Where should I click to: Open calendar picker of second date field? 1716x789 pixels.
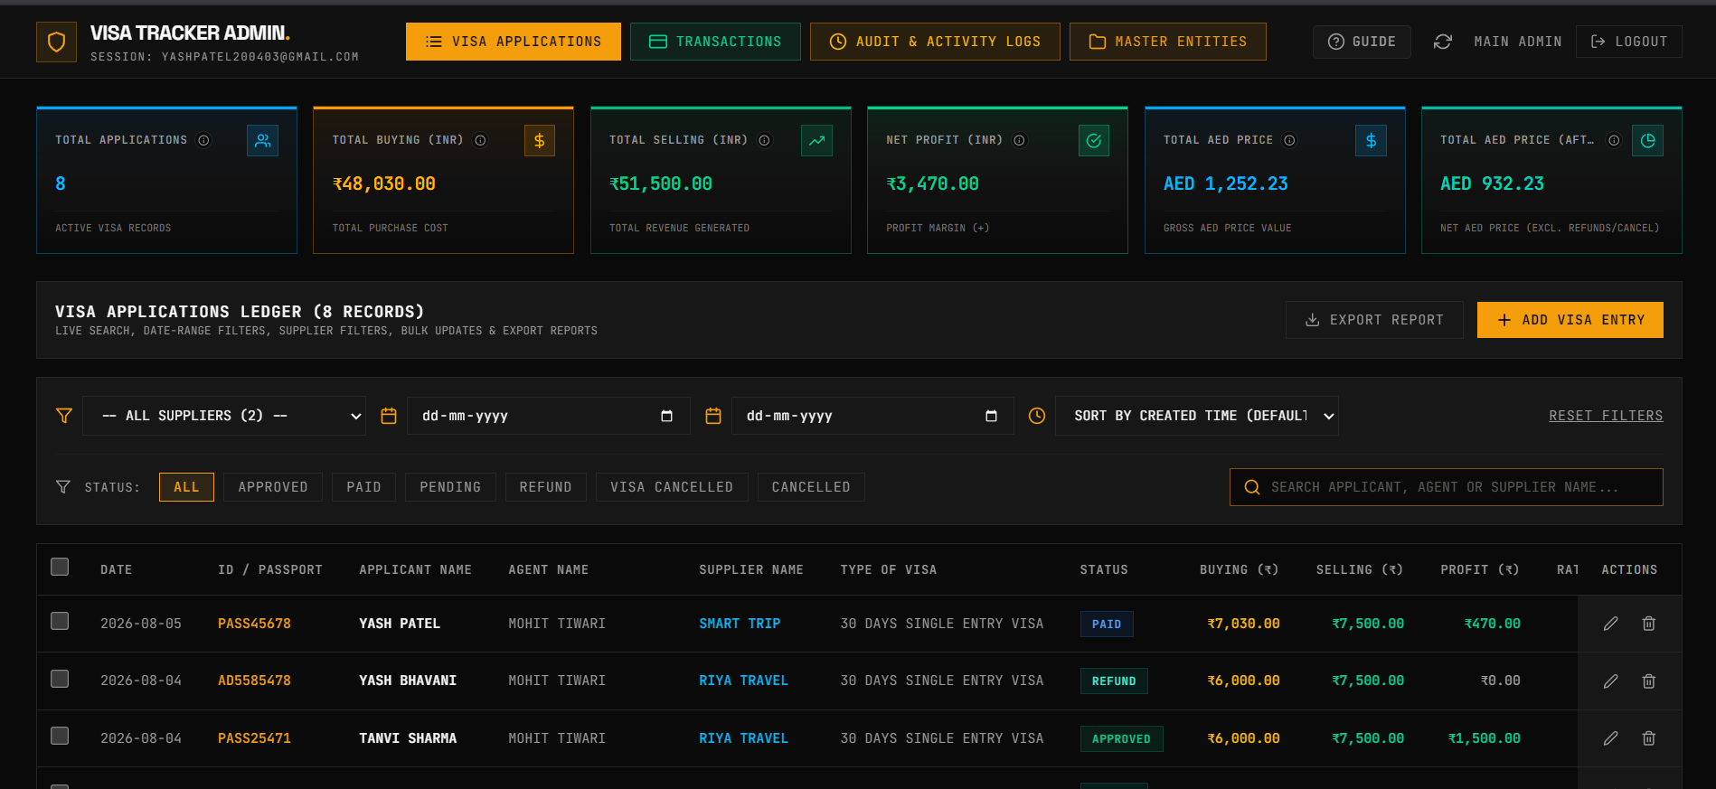pos(991,416)
